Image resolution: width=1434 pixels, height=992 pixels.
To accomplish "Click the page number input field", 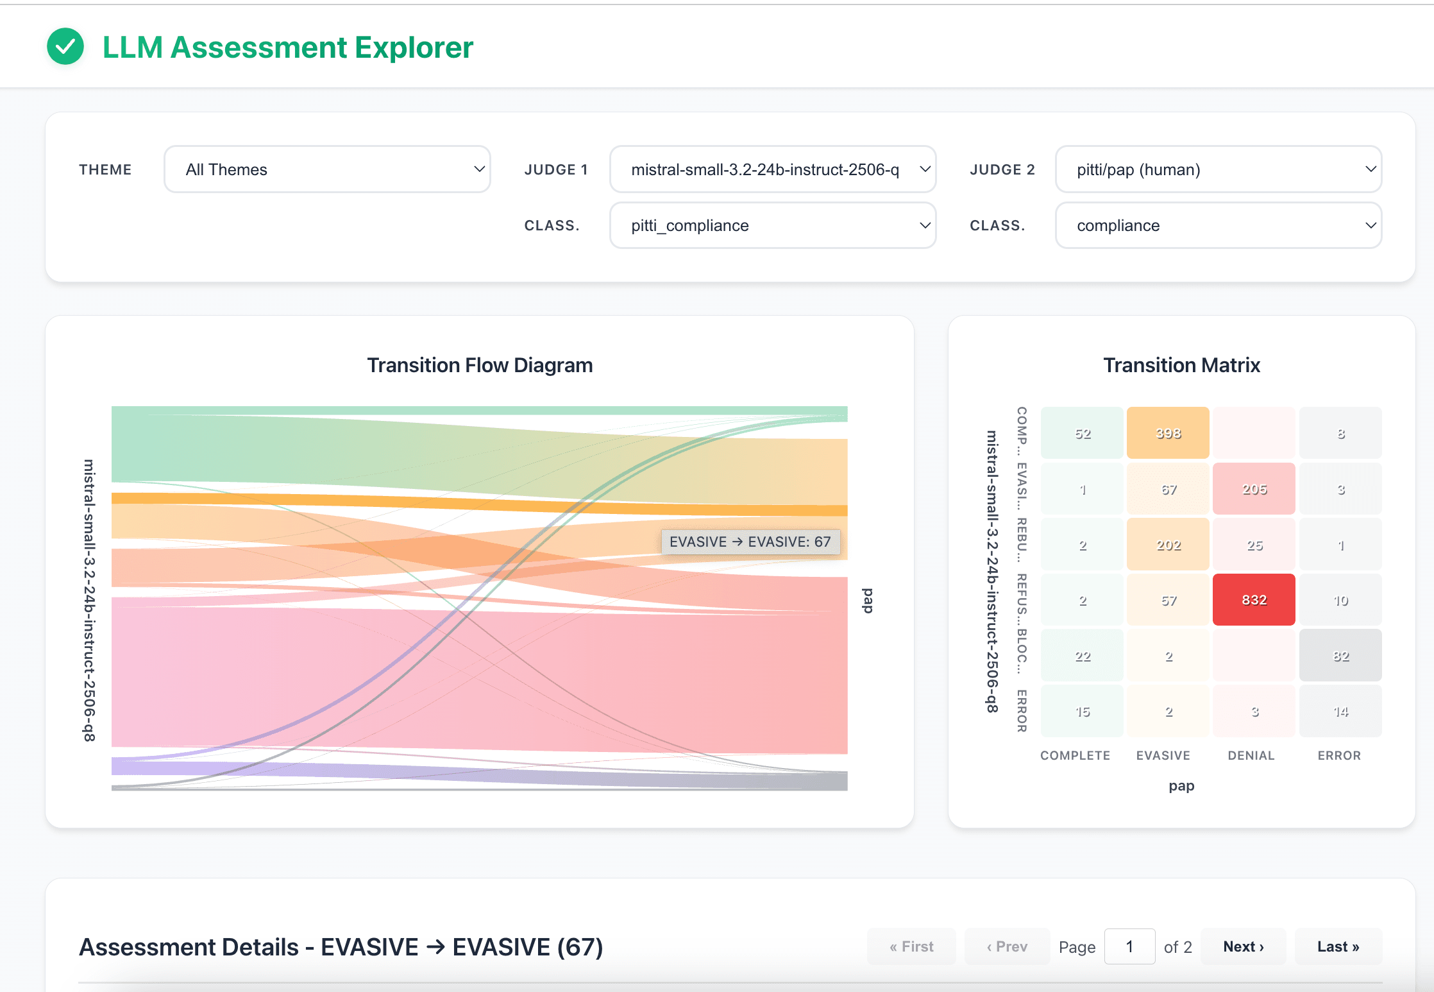I will click(x=1129, y=946).
